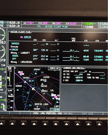Click the KPT ETE value 15:03
Viewport: 108px width, 135px height.
click(86, 60)
